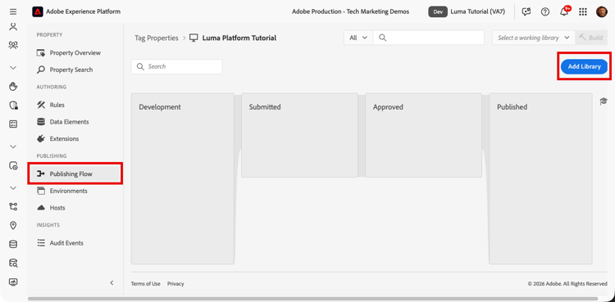This screenshot has height=302, width=615.
Task: Click the monitor chart icon in left rail
Action: [13, 282]
